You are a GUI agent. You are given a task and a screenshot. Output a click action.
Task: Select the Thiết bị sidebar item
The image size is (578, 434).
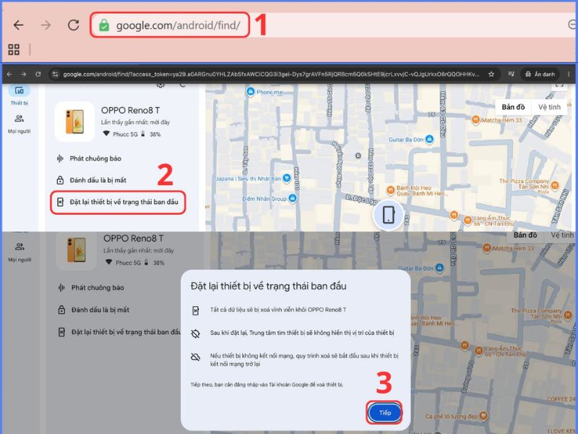coord(20,95)
